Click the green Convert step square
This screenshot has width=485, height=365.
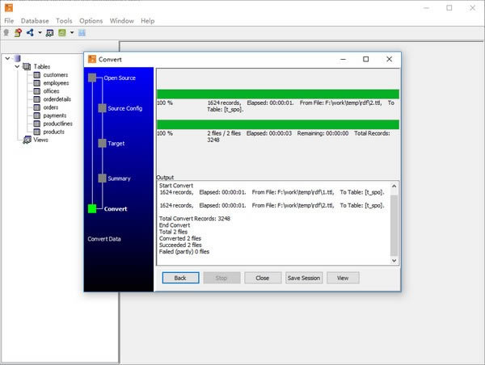click(x=92, y=209)
